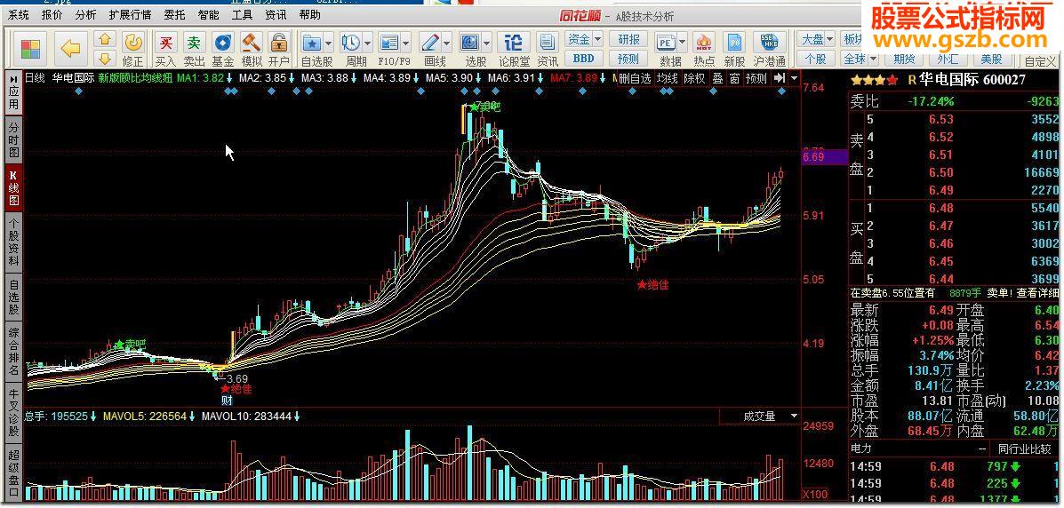Viewport: 1064px width, 508px height.
Task: Open the 资讯 news toolbar icon
Action: point(547,43)
